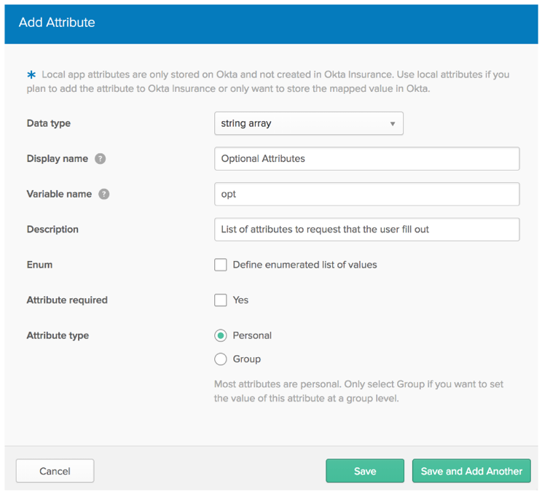This screenshot has width=542, height=495.
Task: Enable Define enumerated list of values
Action: click(x=221, y=265)
